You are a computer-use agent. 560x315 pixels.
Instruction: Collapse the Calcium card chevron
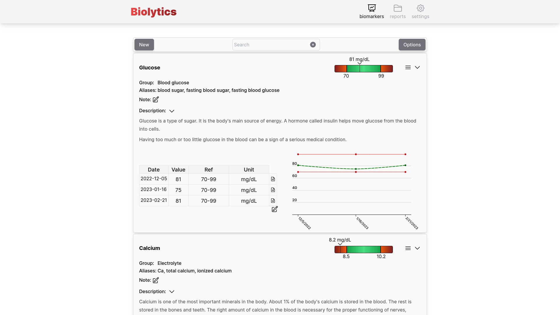pos(417,248)
